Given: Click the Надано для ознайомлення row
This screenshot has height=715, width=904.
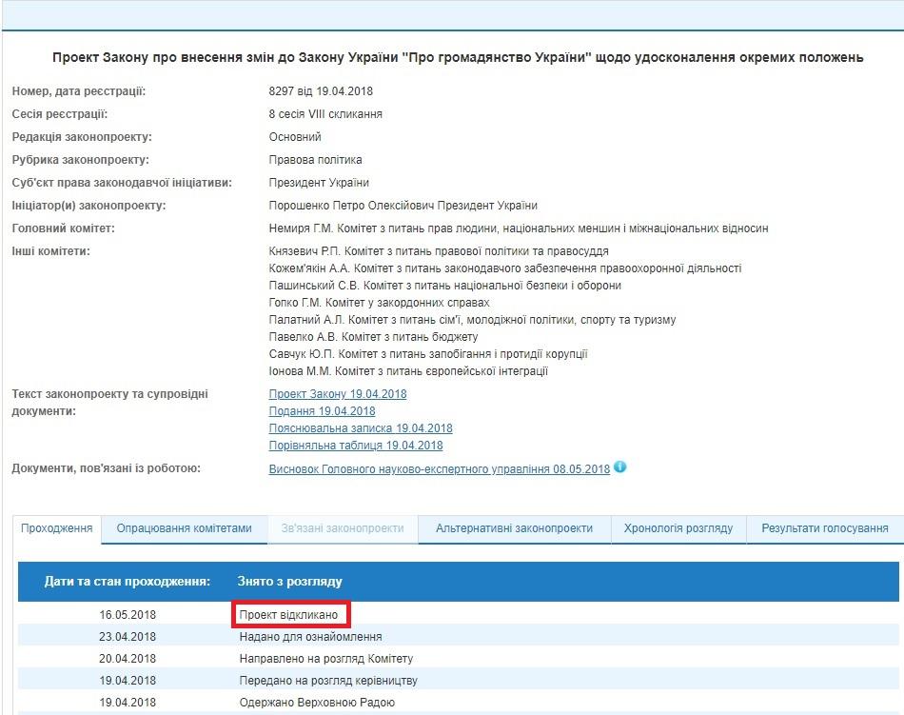Looking at the screenshot, I should (x=310, y=637).
